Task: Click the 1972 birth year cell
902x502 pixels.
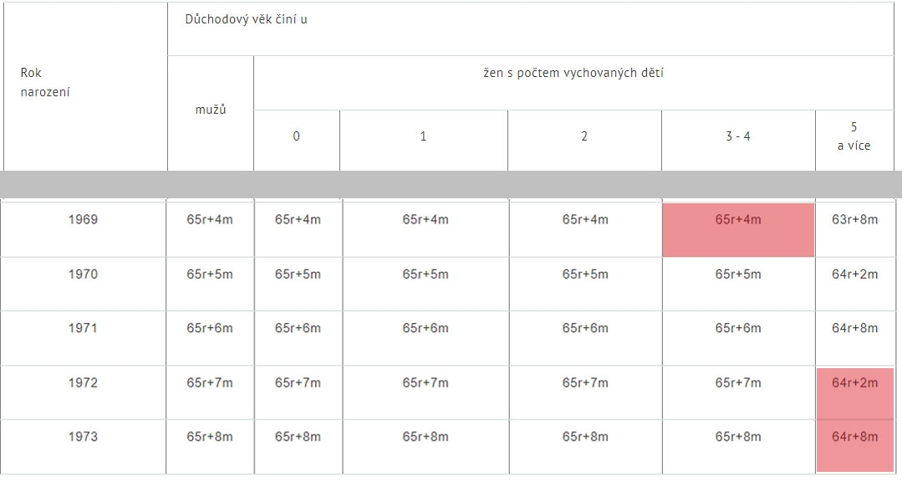Action: [x=84, y=392]
